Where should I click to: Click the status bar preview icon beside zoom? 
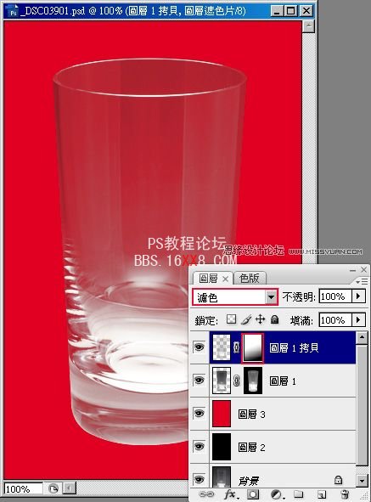(53, 488)
